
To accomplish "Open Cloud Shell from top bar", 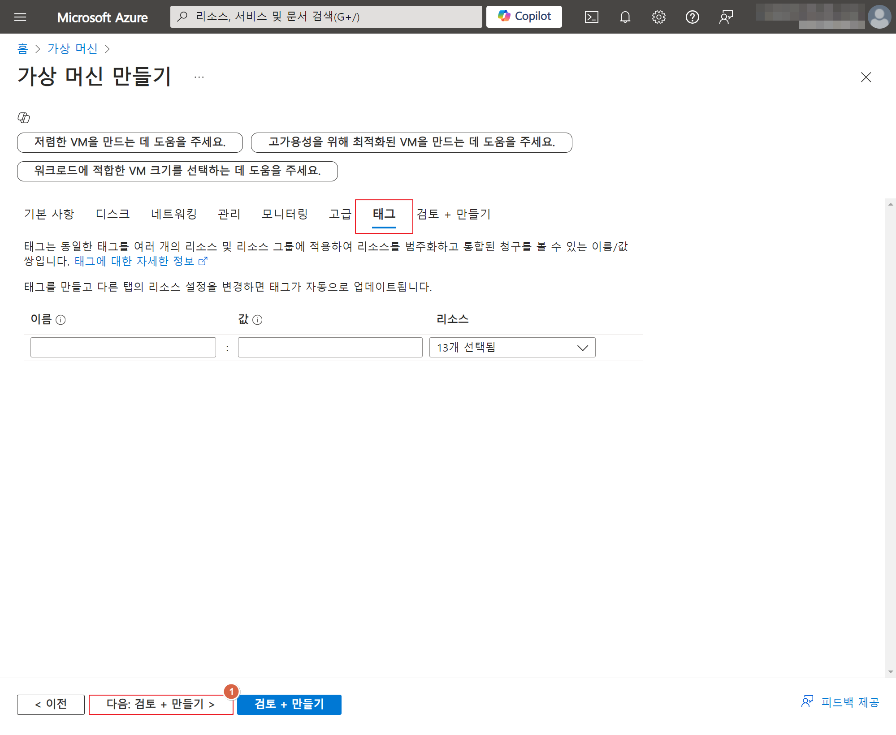I will click(x=591, y=17).
